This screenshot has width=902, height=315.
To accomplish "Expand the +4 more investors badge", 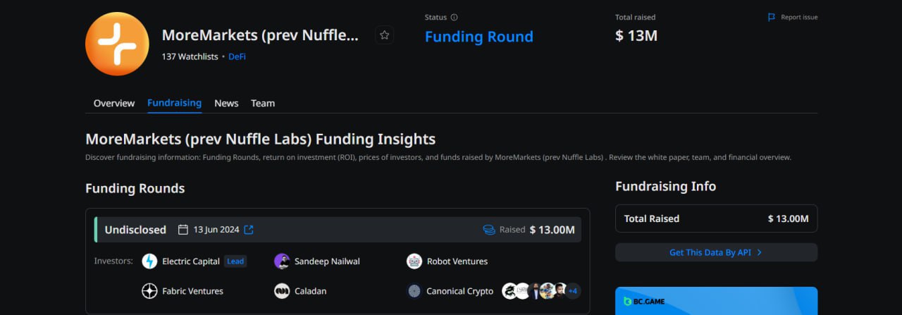I will [573, 291].
